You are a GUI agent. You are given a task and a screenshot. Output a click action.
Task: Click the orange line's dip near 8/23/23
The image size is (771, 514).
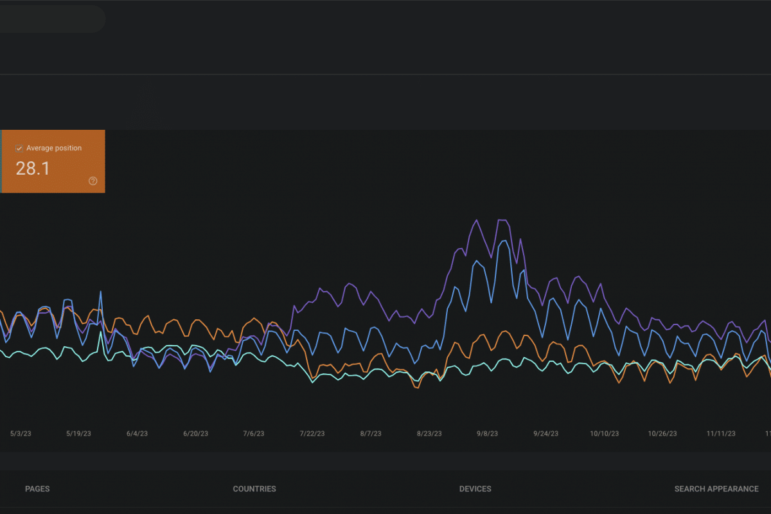[416, 387]
